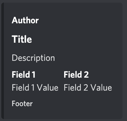Click the numeral 1 in the bold Field 1 heading
This screenshot has height=121, width=127.
(x=34, y=74)
